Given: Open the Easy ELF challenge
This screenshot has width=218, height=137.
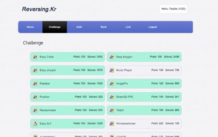Looking at the screenshot, I should point(68,123).
